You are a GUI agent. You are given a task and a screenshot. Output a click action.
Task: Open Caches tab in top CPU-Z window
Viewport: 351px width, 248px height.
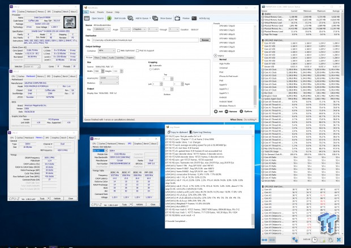coord(22,12)
